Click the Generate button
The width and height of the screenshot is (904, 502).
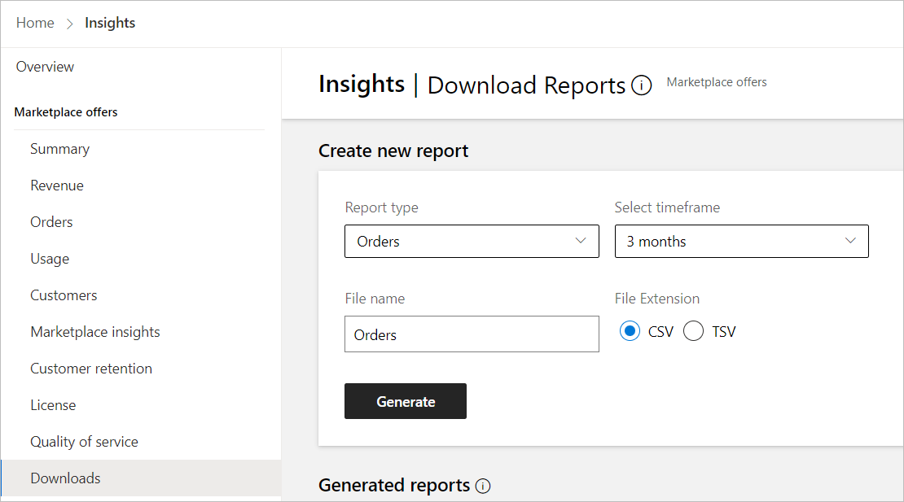(406, 401)
